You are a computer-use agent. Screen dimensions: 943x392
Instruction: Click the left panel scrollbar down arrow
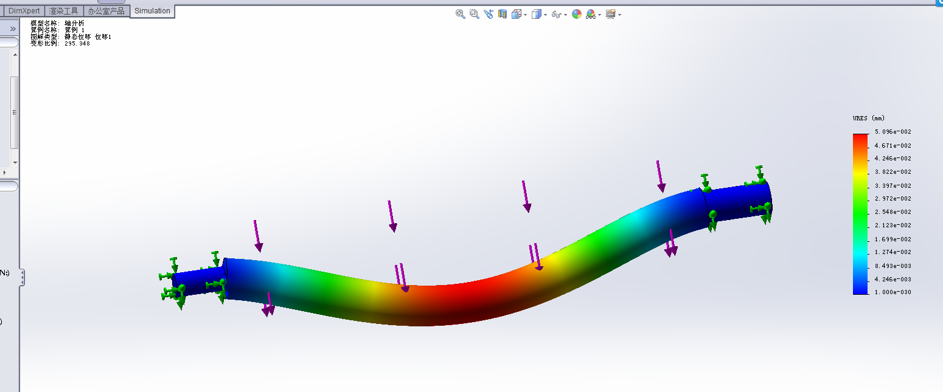point(15,162)
